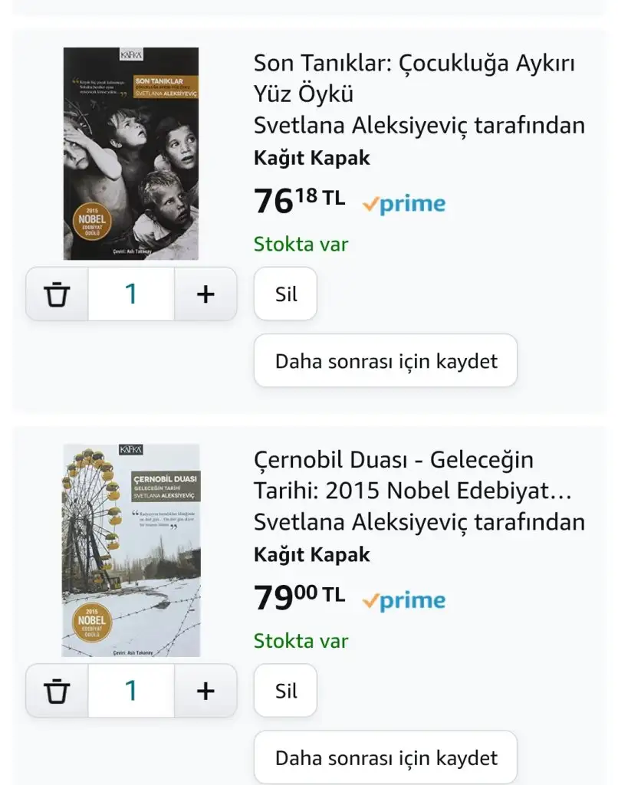This screenshot has width=618, height=785.
Task: Click trash icon for Çernobil Duası item
Action: (57, 691)
